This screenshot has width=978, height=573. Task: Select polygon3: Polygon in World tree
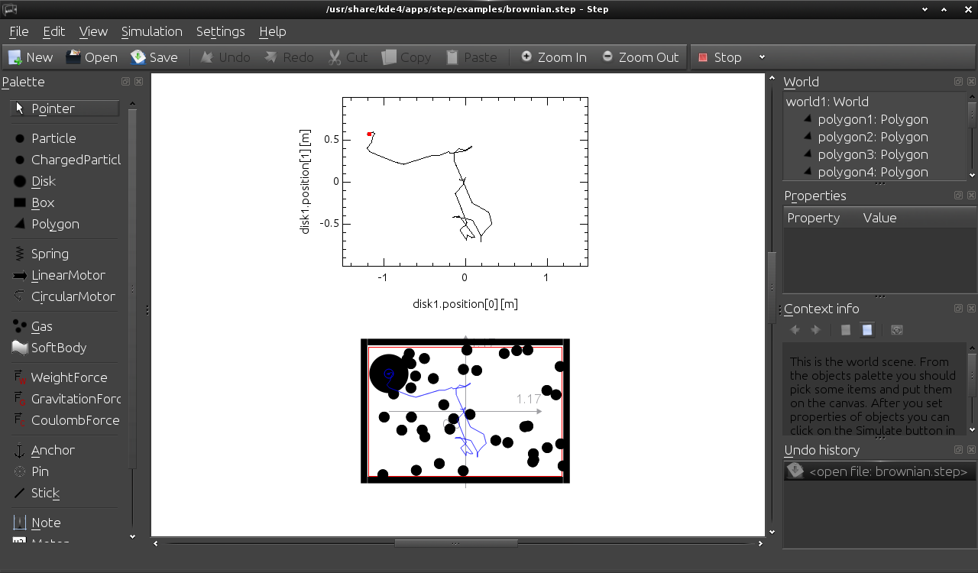[873, 154]
